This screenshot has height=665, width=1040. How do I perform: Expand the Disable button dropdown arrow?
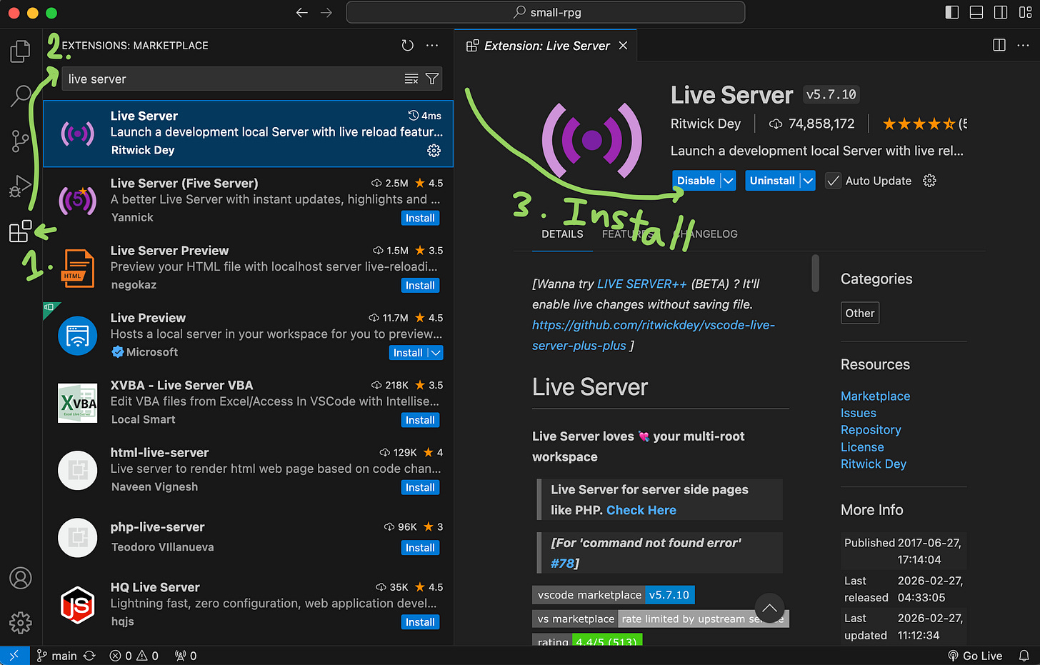click(x=728, y=181)
